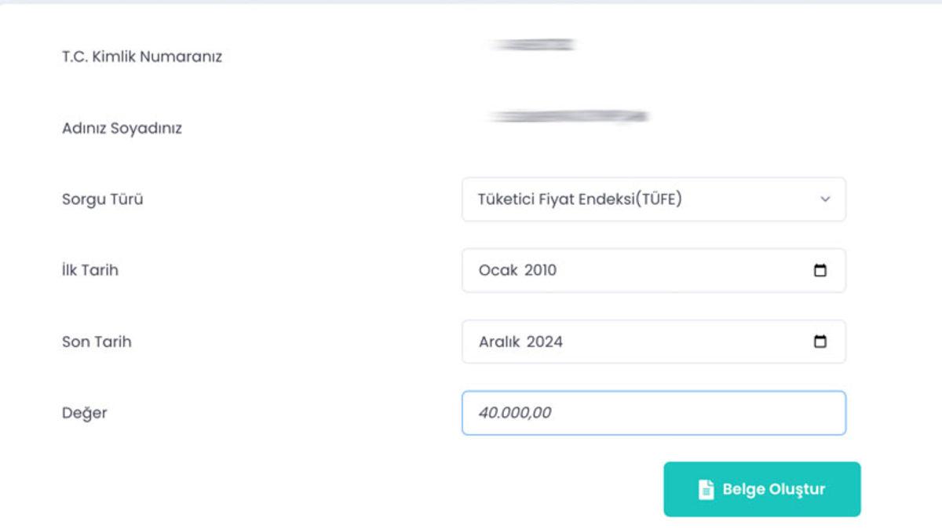Image resolution: width=942 pixels, height=530 pixels.
Task: Click the Değer field label
Action: point(84,413)
